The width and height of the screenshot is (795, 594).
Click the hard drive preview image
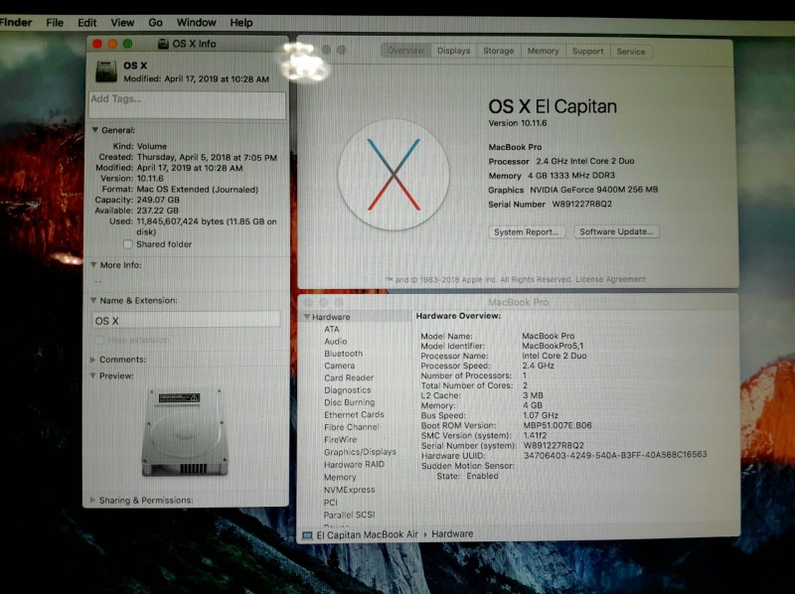tap(185, 432)
